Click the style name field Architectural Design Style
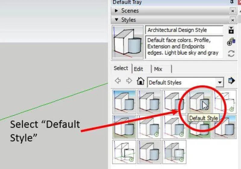The height and width of the screenshot is (169, 241). (184, 30)
